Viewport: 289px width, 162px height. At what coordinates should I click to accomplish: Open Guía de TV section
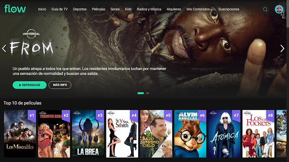tap(59, 9)
